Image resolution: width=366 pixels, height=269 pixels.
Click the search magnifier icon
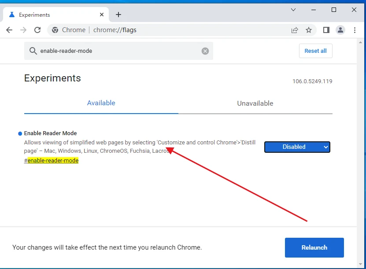coord(33,51)
